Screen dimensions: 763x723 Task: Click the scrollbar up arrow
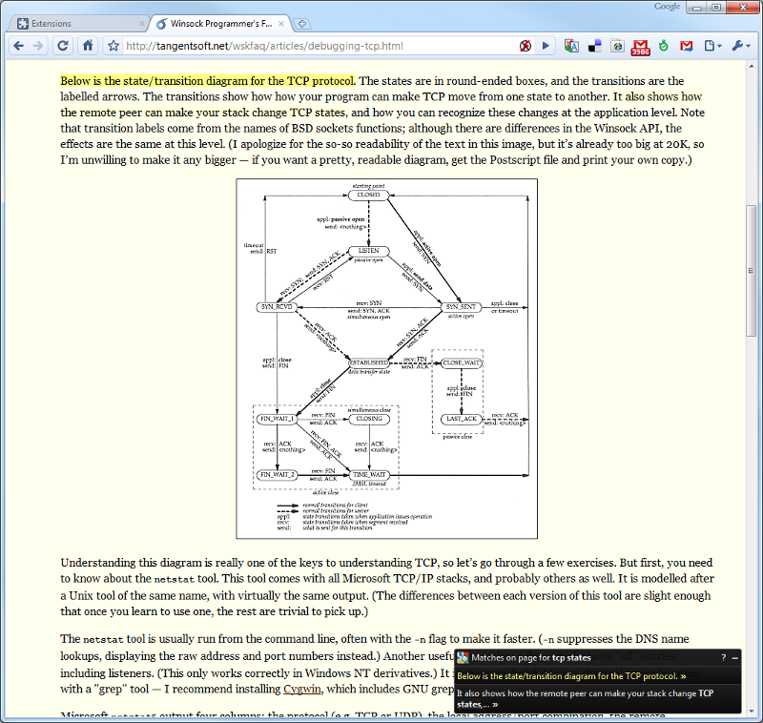[x=751, y=66]
